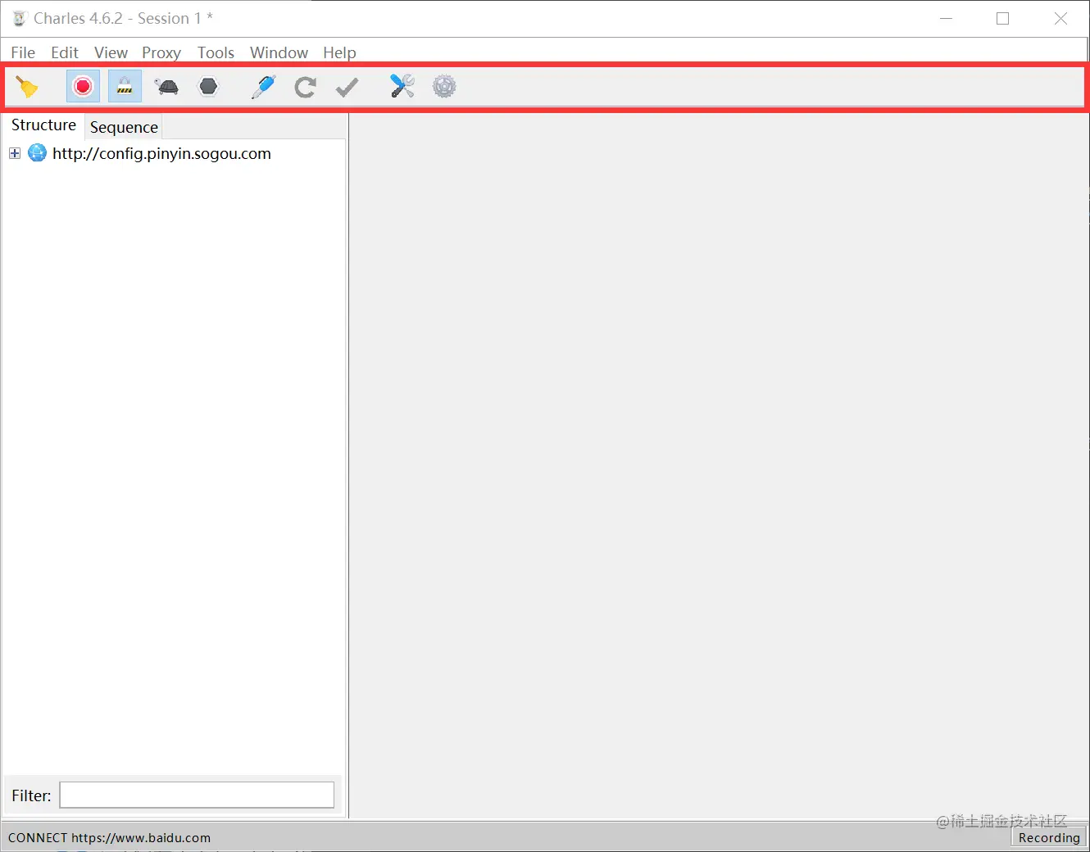Click the globe icon beside sogou host
This screenshot has height=852, width=1090.
(x=37, y=152)
